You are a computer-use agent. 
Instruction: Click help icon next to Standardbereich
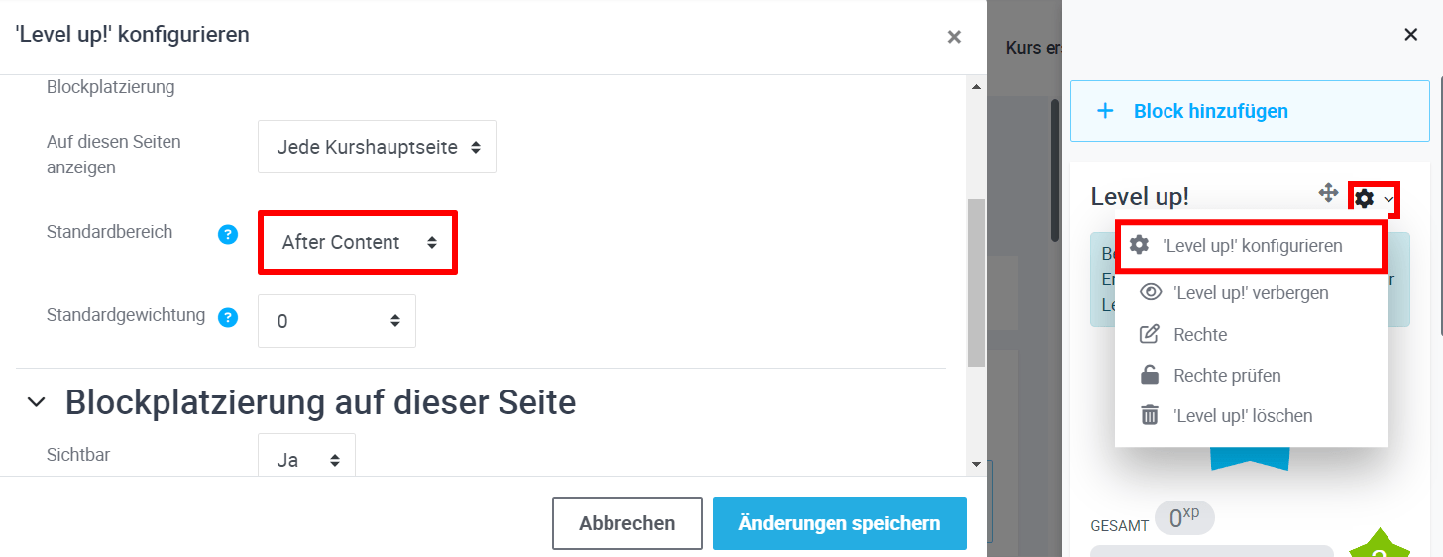[x=228, y=234]
